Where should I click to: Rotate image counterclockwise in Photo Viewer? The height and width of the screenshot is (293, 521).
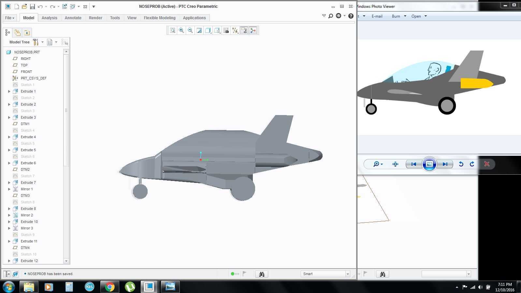tap(461, 164)
